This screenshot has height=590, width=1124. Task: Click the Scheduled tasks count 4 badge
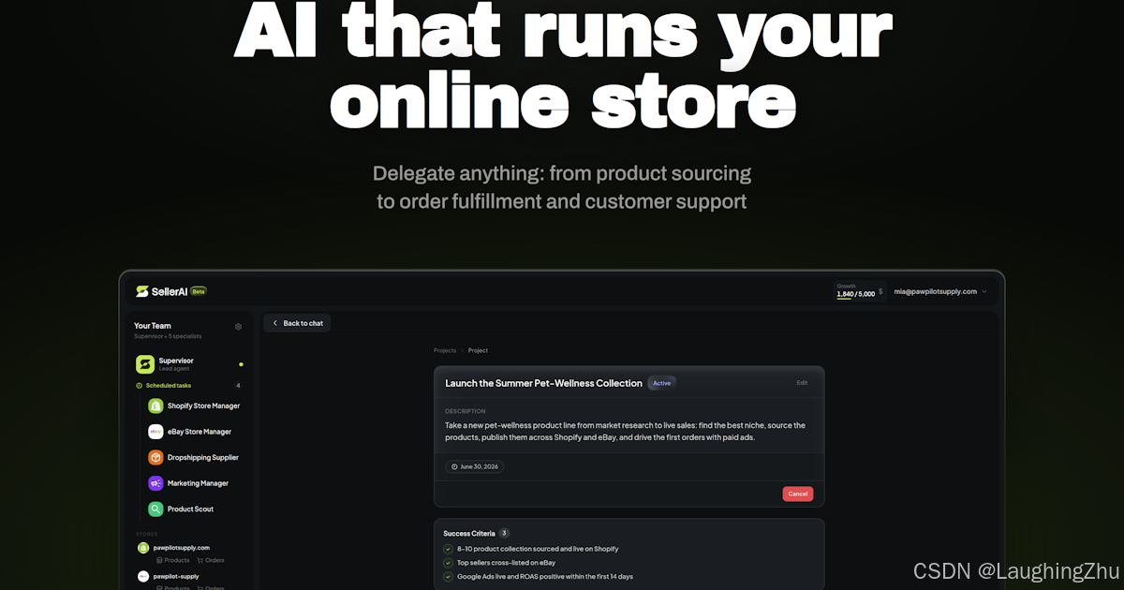pos(238,386)
